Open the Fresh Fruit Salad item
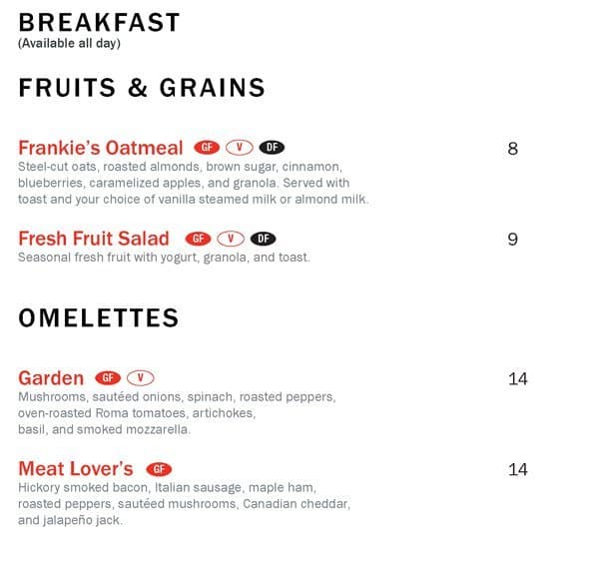 94,239
